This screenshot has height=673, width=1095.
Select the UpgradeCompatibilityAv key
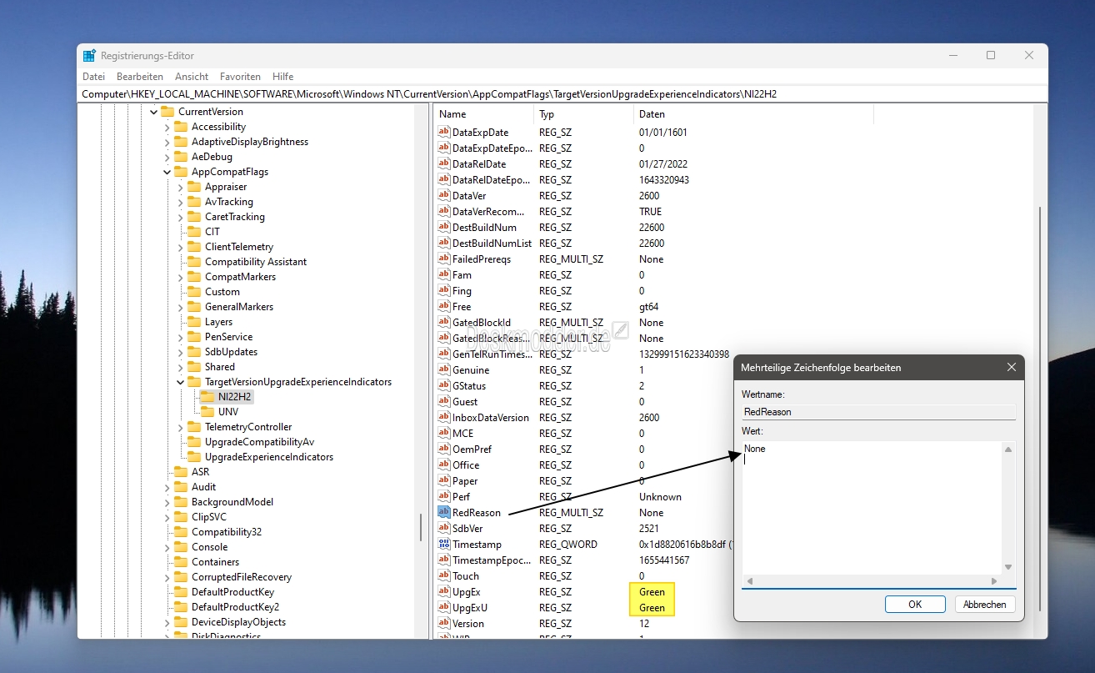[x=259, y=442]
